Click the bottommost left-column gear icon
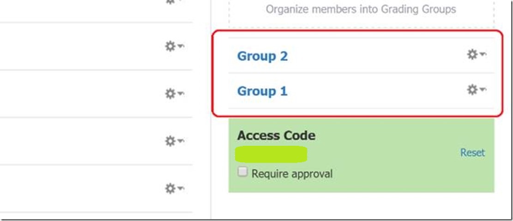This screenshot has width=513, height=221. point(171,188)
